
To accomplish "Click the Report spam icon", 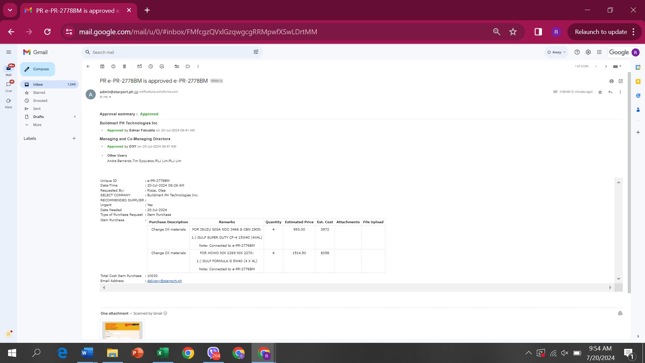I will point(113,67).
